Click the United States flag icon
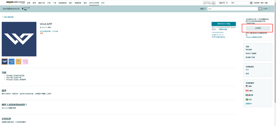276x126 pixels. [247, 86]
